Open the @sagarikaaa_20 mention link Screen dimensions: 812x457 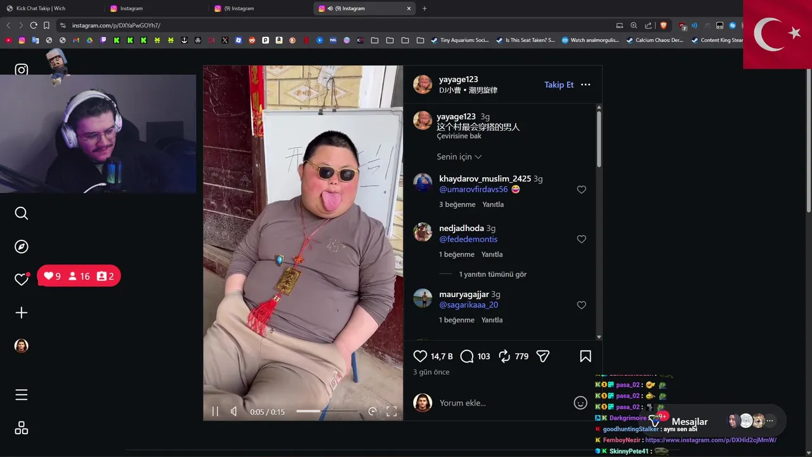[x=468, y=305]
